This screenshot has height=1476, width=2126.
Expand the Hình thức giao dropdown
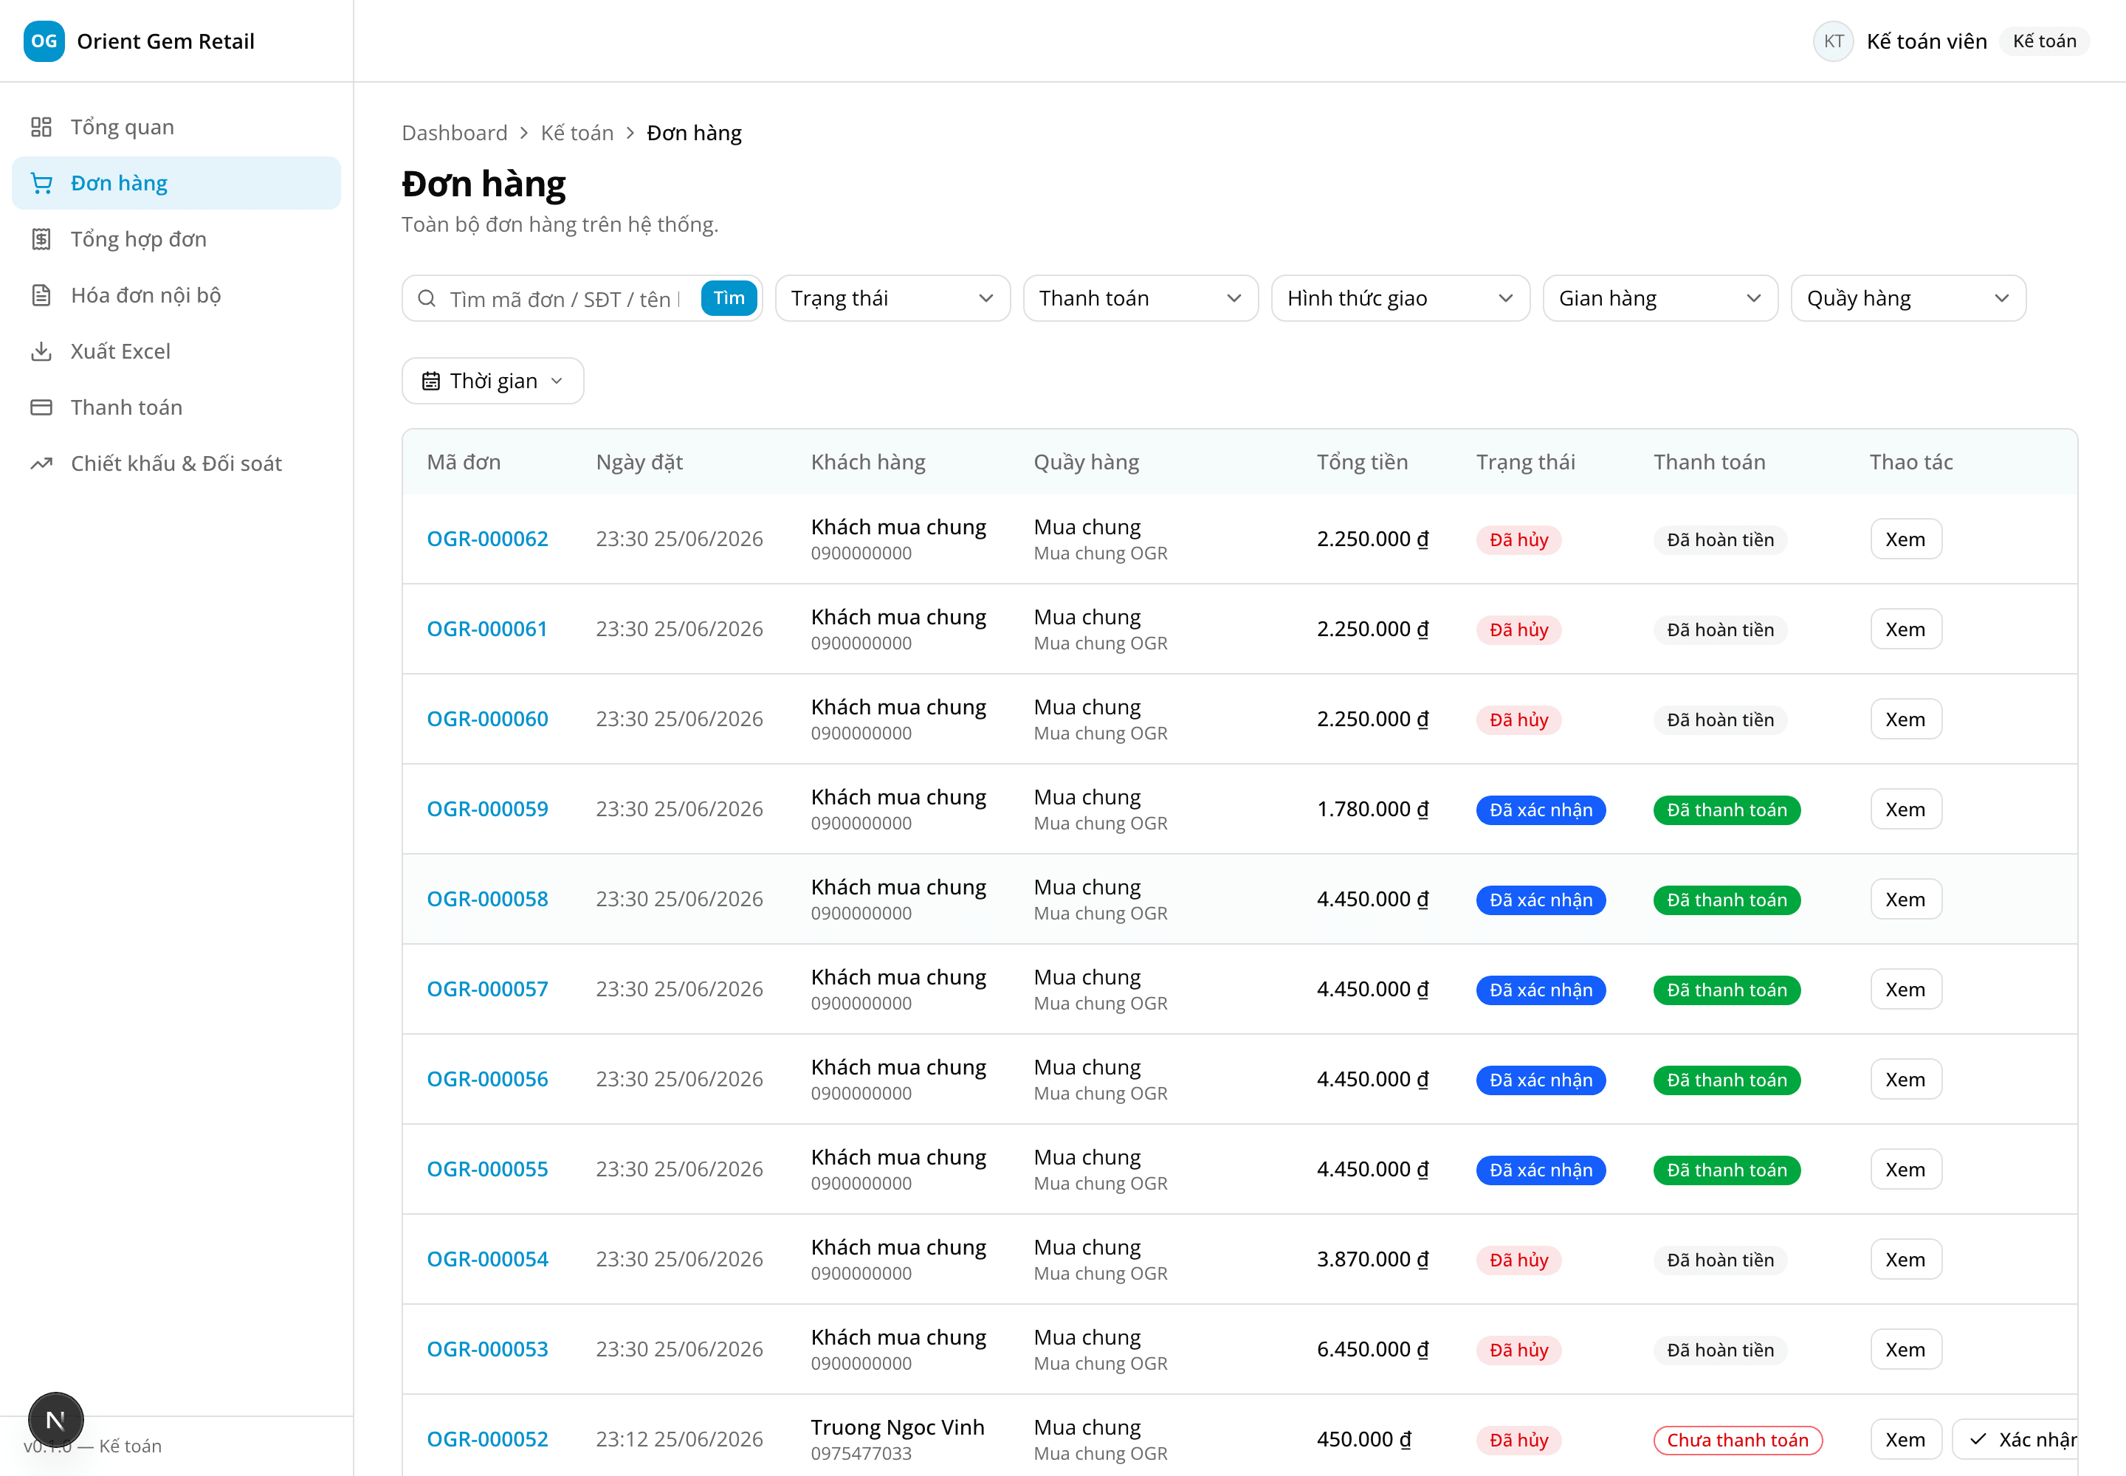click(1400, 299)
